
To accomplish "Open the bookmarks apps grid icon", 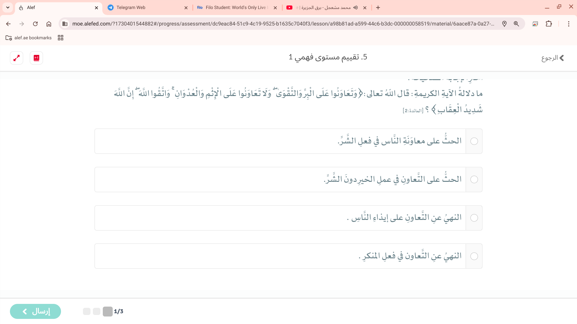I will [x=60, y=38].
